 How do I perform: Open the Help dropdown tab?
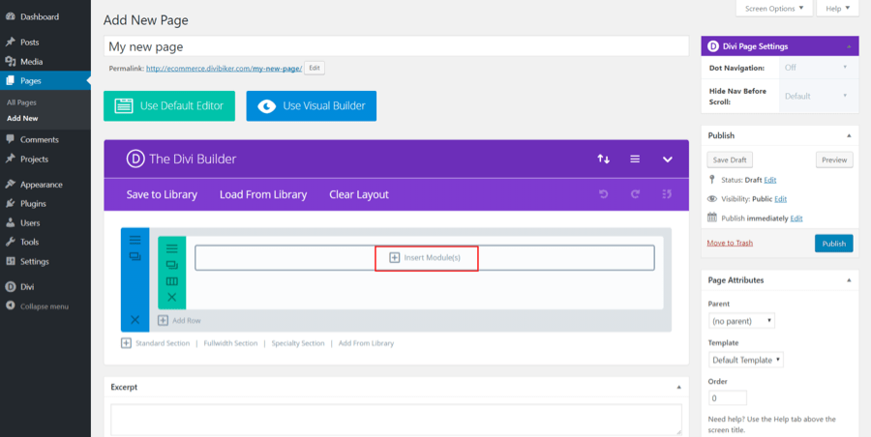point(837,9)
